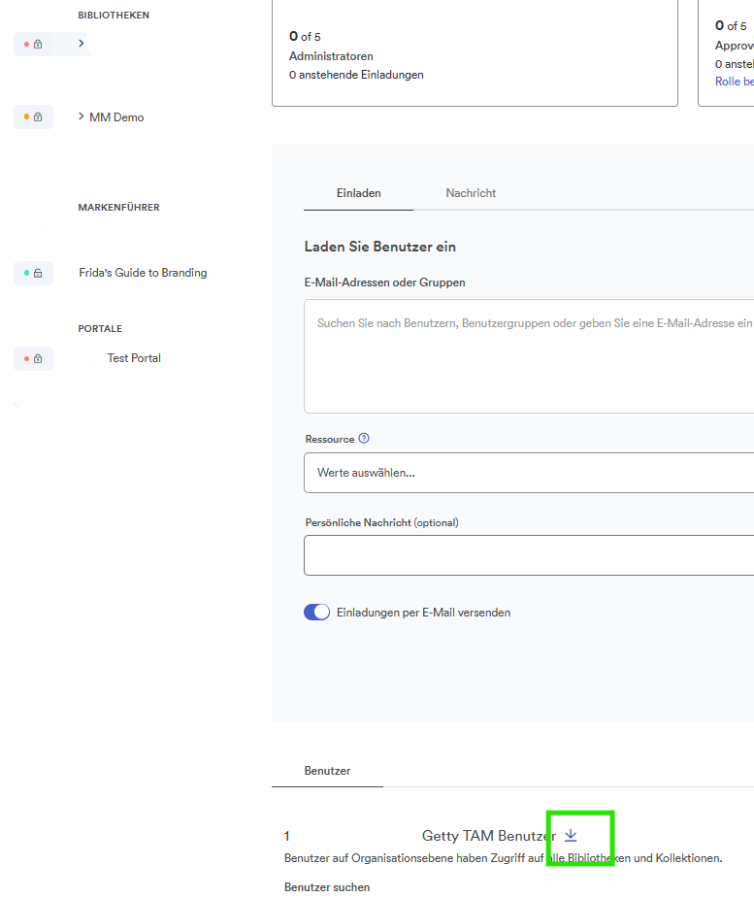
Task: Click the lock status badge of the unnamed library
Action: [33, 44]
